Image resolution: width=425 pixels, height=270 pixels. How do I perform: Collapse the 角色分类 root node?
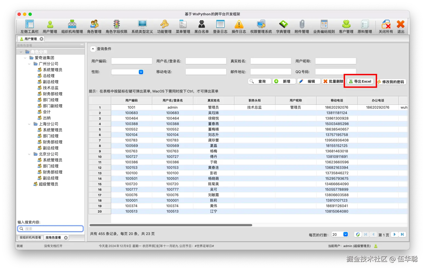[x=21, y=52]
